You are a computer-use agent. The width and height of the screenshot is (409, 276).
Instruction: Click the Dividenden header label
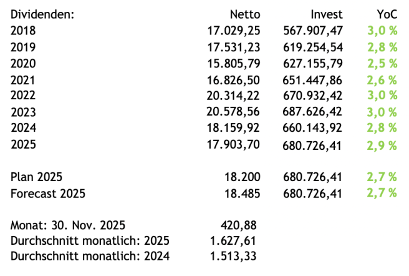point(42,14)
